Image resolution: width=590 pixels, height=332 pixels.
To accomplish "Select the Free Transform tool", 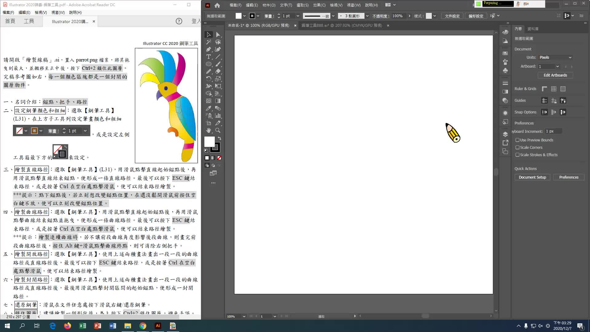I will [218, 86].
